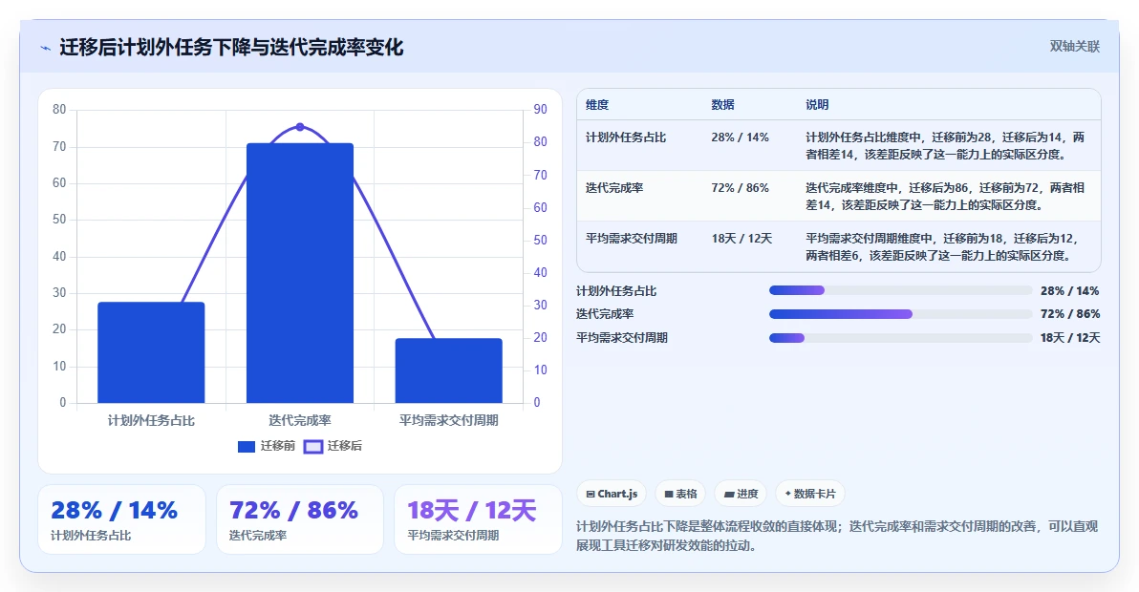
Task: Click table cell 72% / 86%
Action: 741,188
